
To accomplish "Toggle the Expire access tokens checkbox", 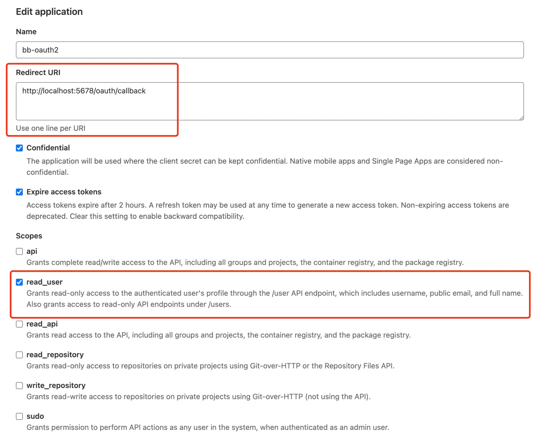I will click(19, 192).
